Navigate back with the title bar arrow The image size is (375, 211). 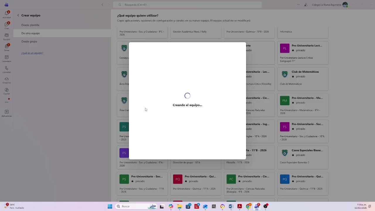tap(102, 5)
